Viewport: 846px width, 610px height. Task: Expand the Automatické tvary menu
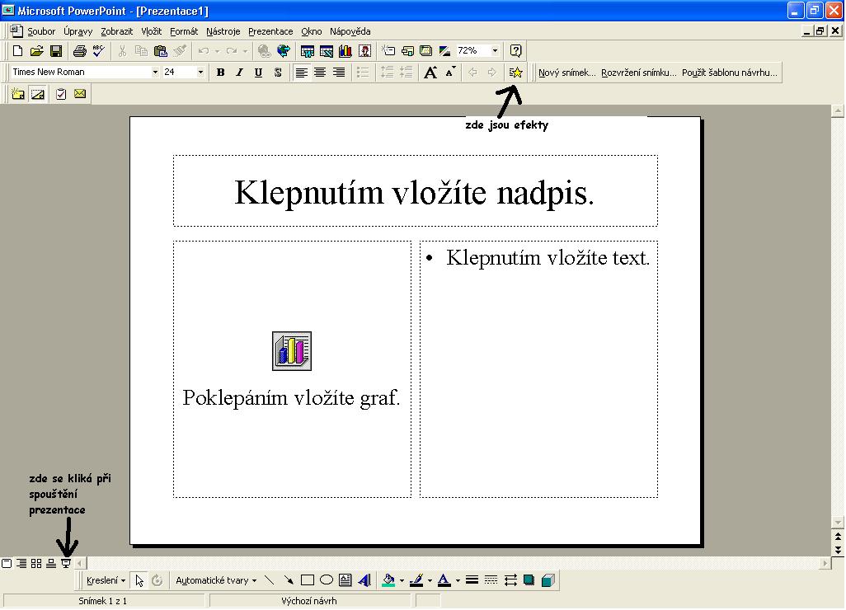point(216,580)
